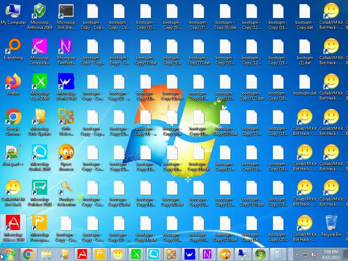
Task: Select bootsqm - Copy (7).dat file
Action: 198,52
